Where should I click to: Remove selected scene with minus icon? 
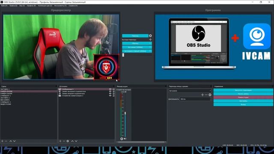(x=6, y=141)
